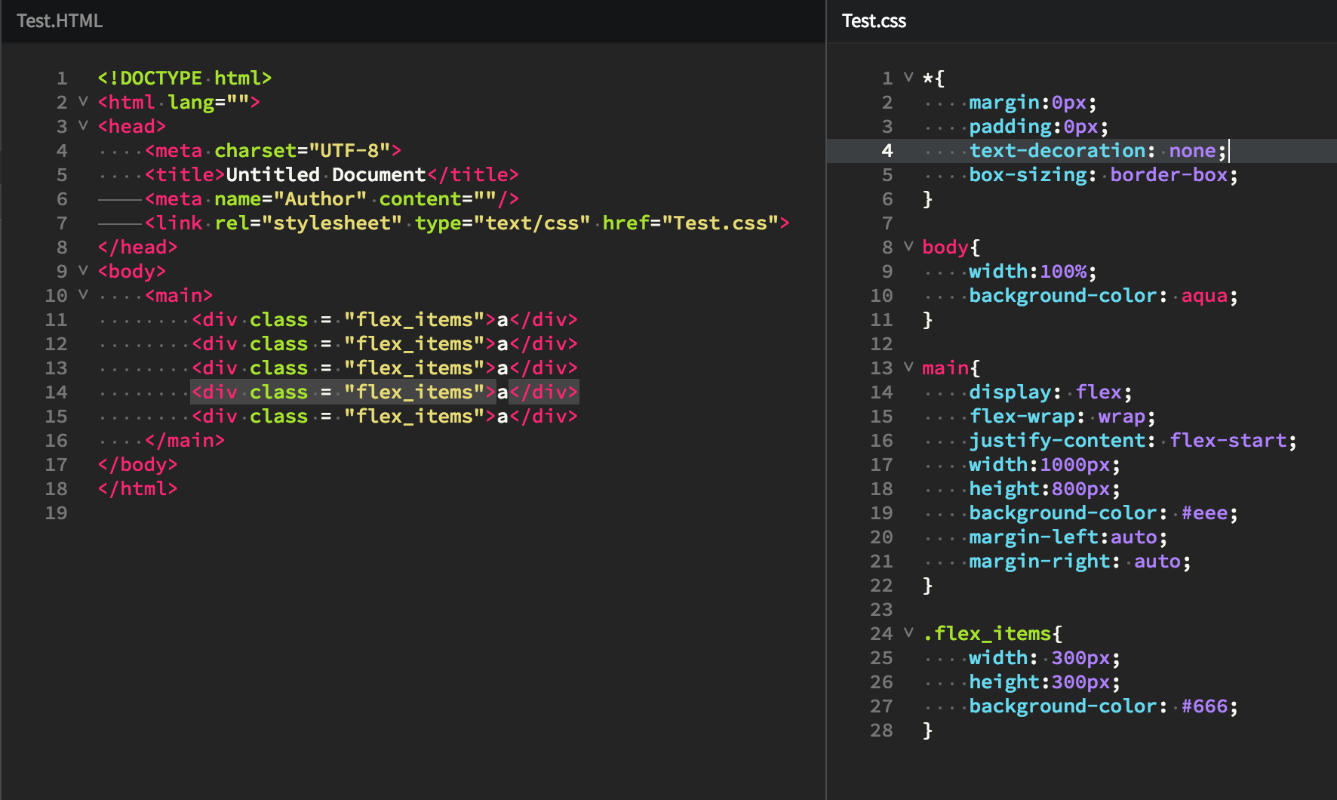Click the meta charset="UTF-8" line
1337x800 pixels.
273,150
